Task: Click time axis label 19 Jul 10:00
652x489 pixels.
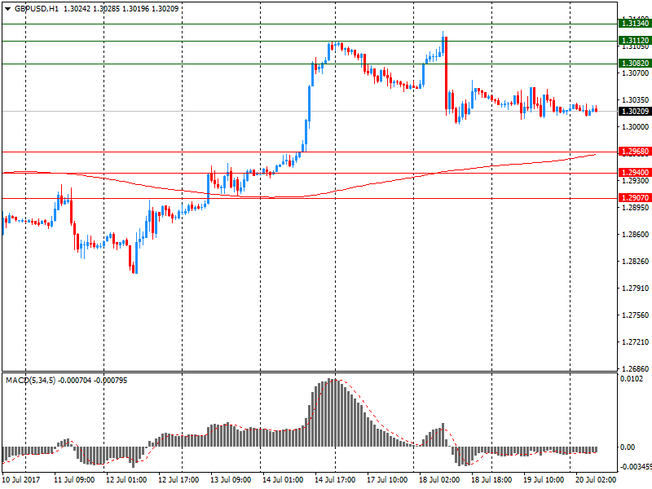Action: [544, 480]
